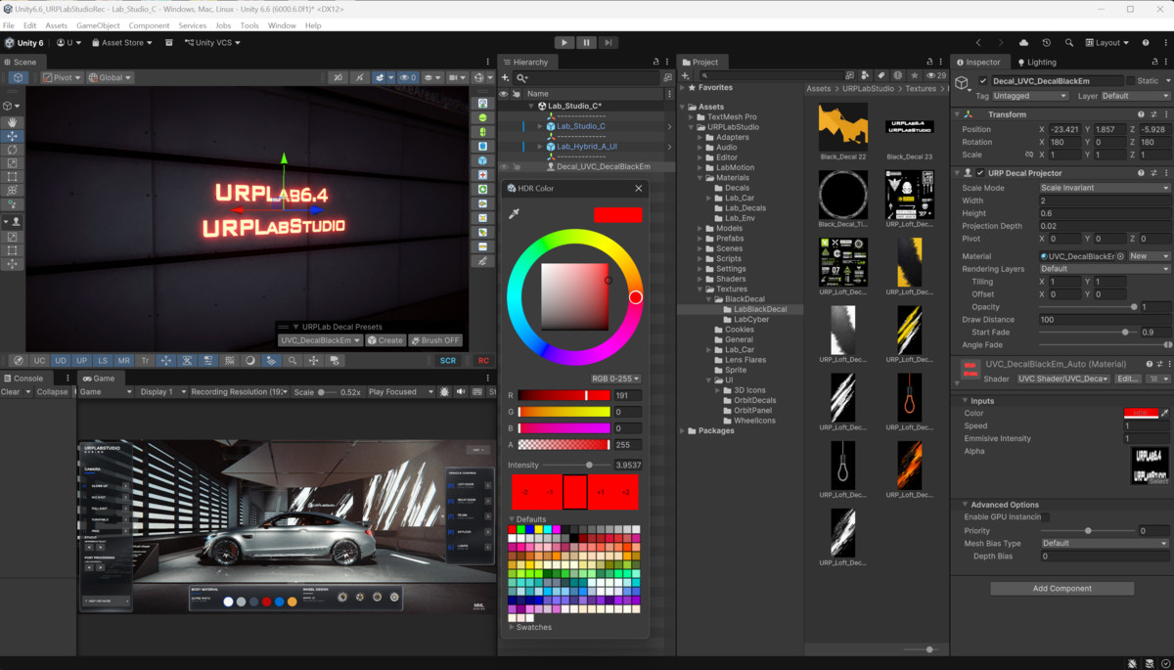This screenshot has height=670, width=1174.
Task: Click the Brush OFF button
Action: pyautogui.click(x=435, y=340)
